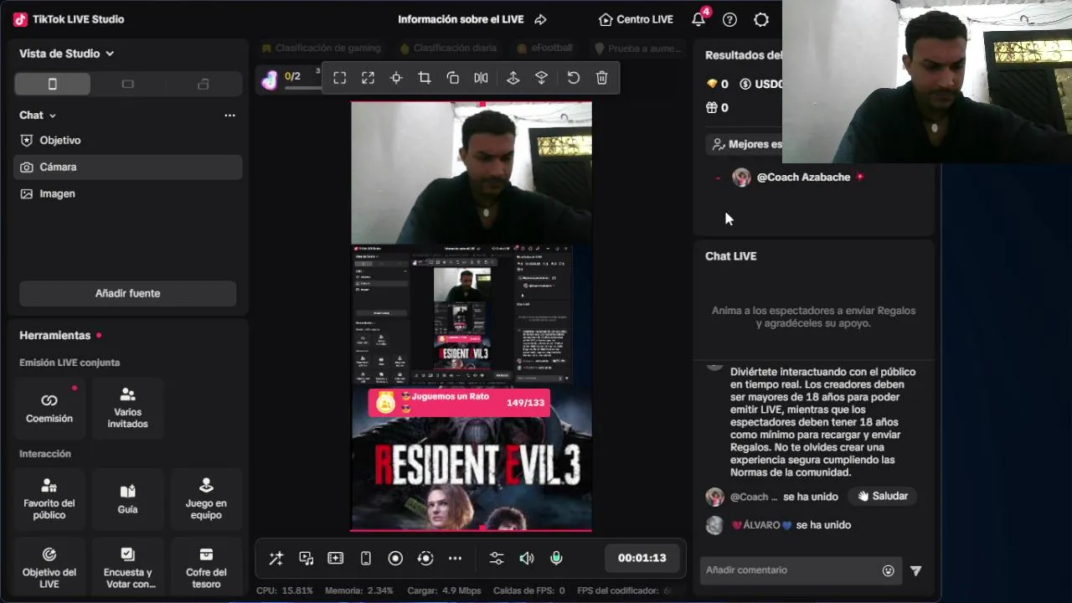Open the Guía tool

click(127, 499)
